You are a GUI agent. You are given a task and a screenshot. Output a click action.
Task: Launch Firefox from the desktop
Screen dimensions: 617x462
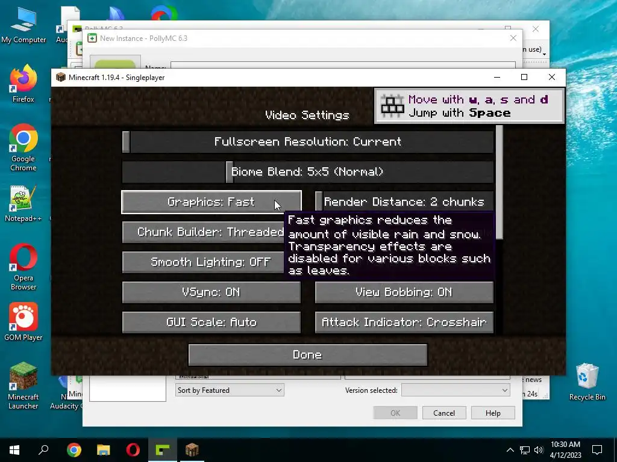point(23,84)
